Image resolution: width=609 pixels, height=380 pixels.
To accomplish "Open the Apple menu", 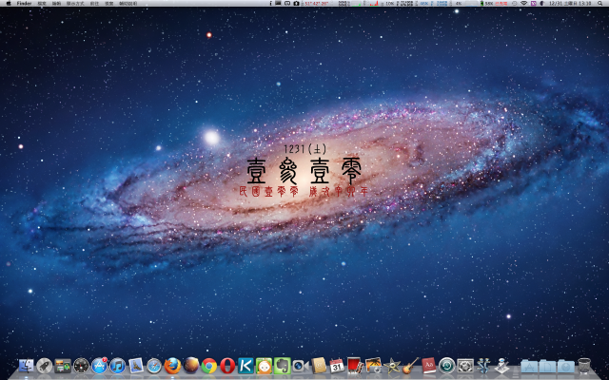I will coord(9,3).
